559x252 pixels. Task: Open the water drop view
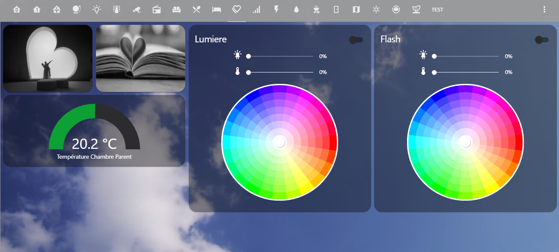pos(296,9)
